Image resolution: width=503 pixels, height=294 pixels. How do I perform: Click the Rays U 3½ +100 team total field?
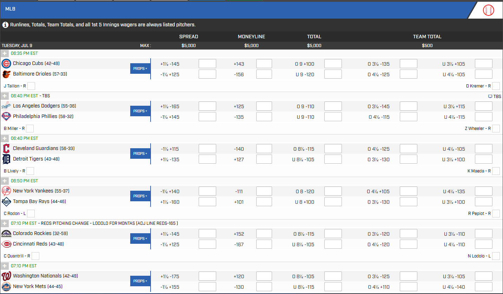tap(484, 202)
